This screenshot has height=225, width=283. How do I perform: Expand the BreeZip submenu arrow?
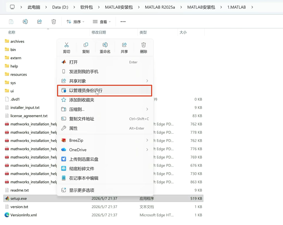147,140
